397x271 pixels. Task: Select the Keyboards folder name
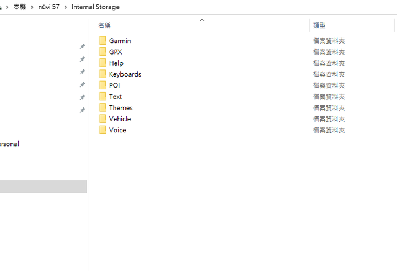tap(125, 74)
